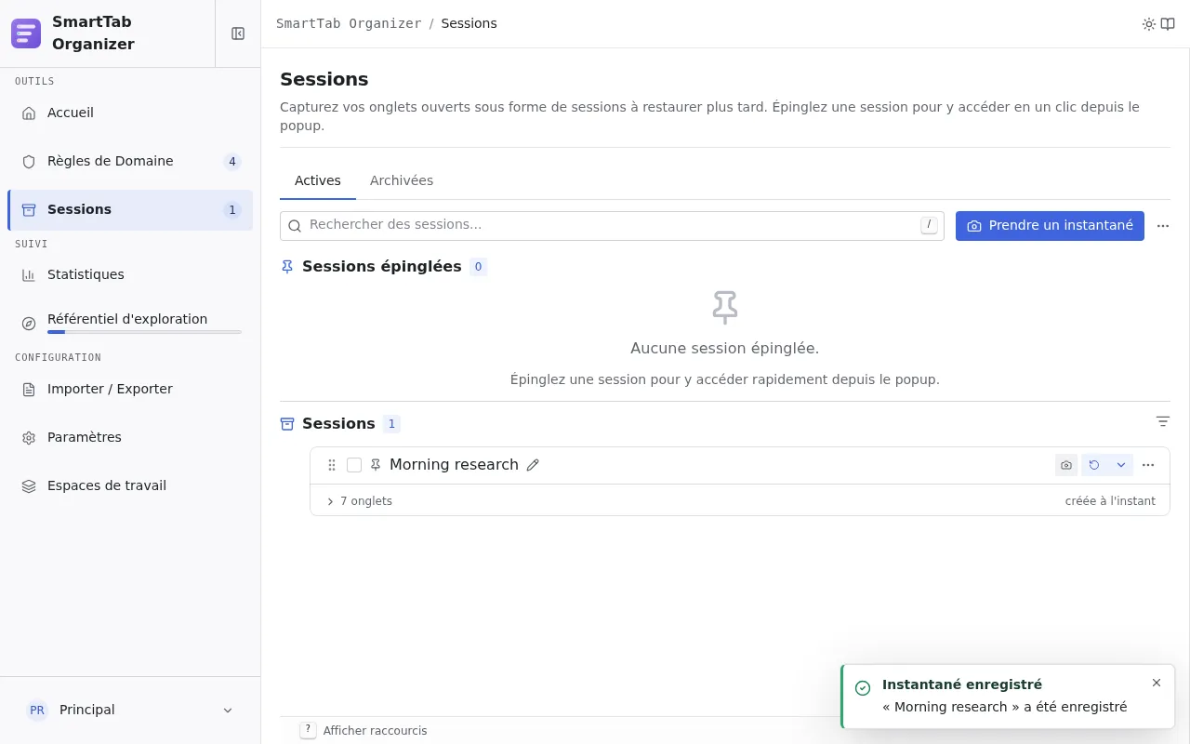The image size is (1190, 744).
Task: Click SmartTab Organizer breadcrumb link
Action: (x=349, y=24)
